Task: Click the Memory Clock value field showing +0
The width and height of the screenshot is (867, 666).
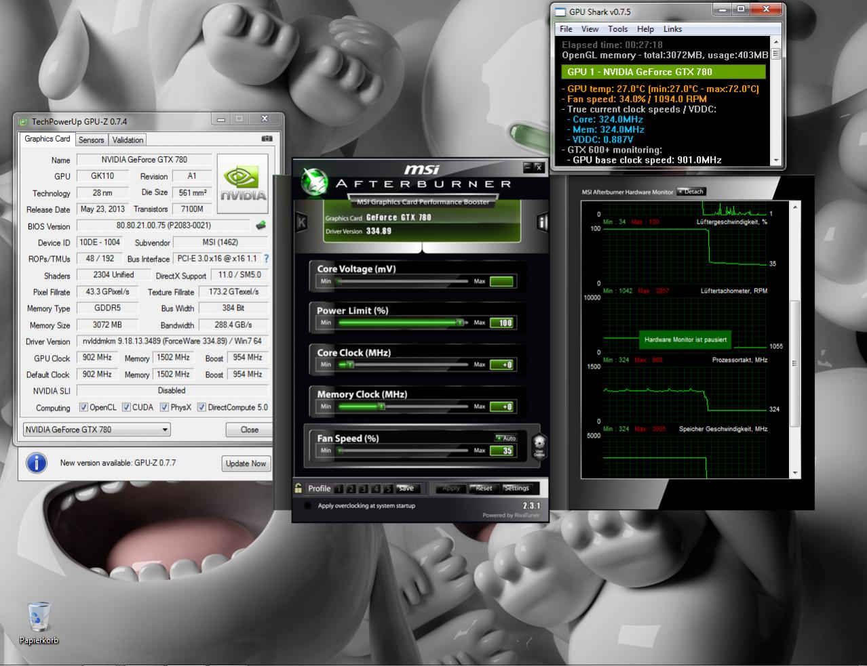Action: point(501,407)
